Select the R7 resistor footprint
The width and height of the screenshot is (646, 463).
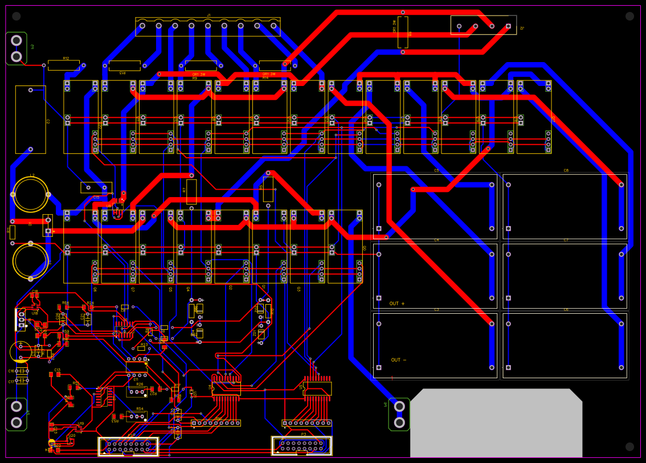(x=191, y=191)
